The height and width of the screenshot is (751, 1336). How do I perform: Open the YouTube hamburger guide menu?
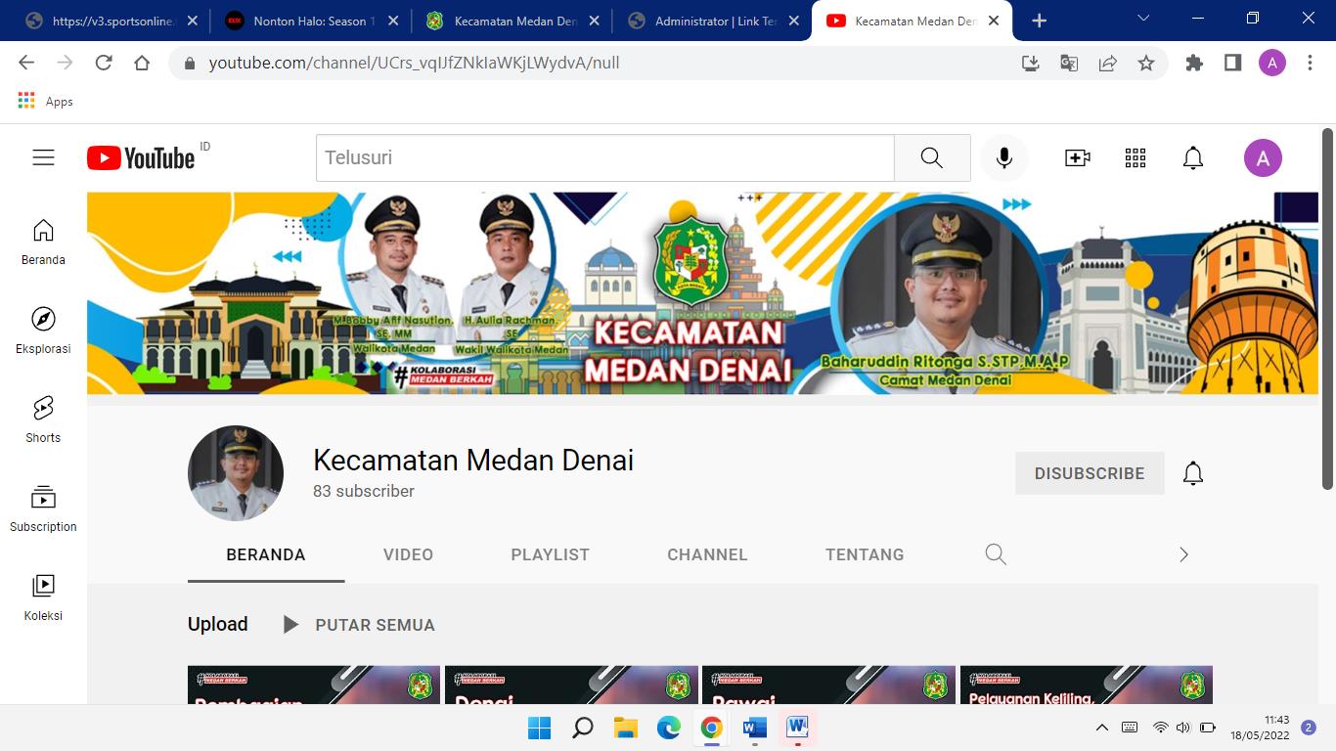pos(43,157)
